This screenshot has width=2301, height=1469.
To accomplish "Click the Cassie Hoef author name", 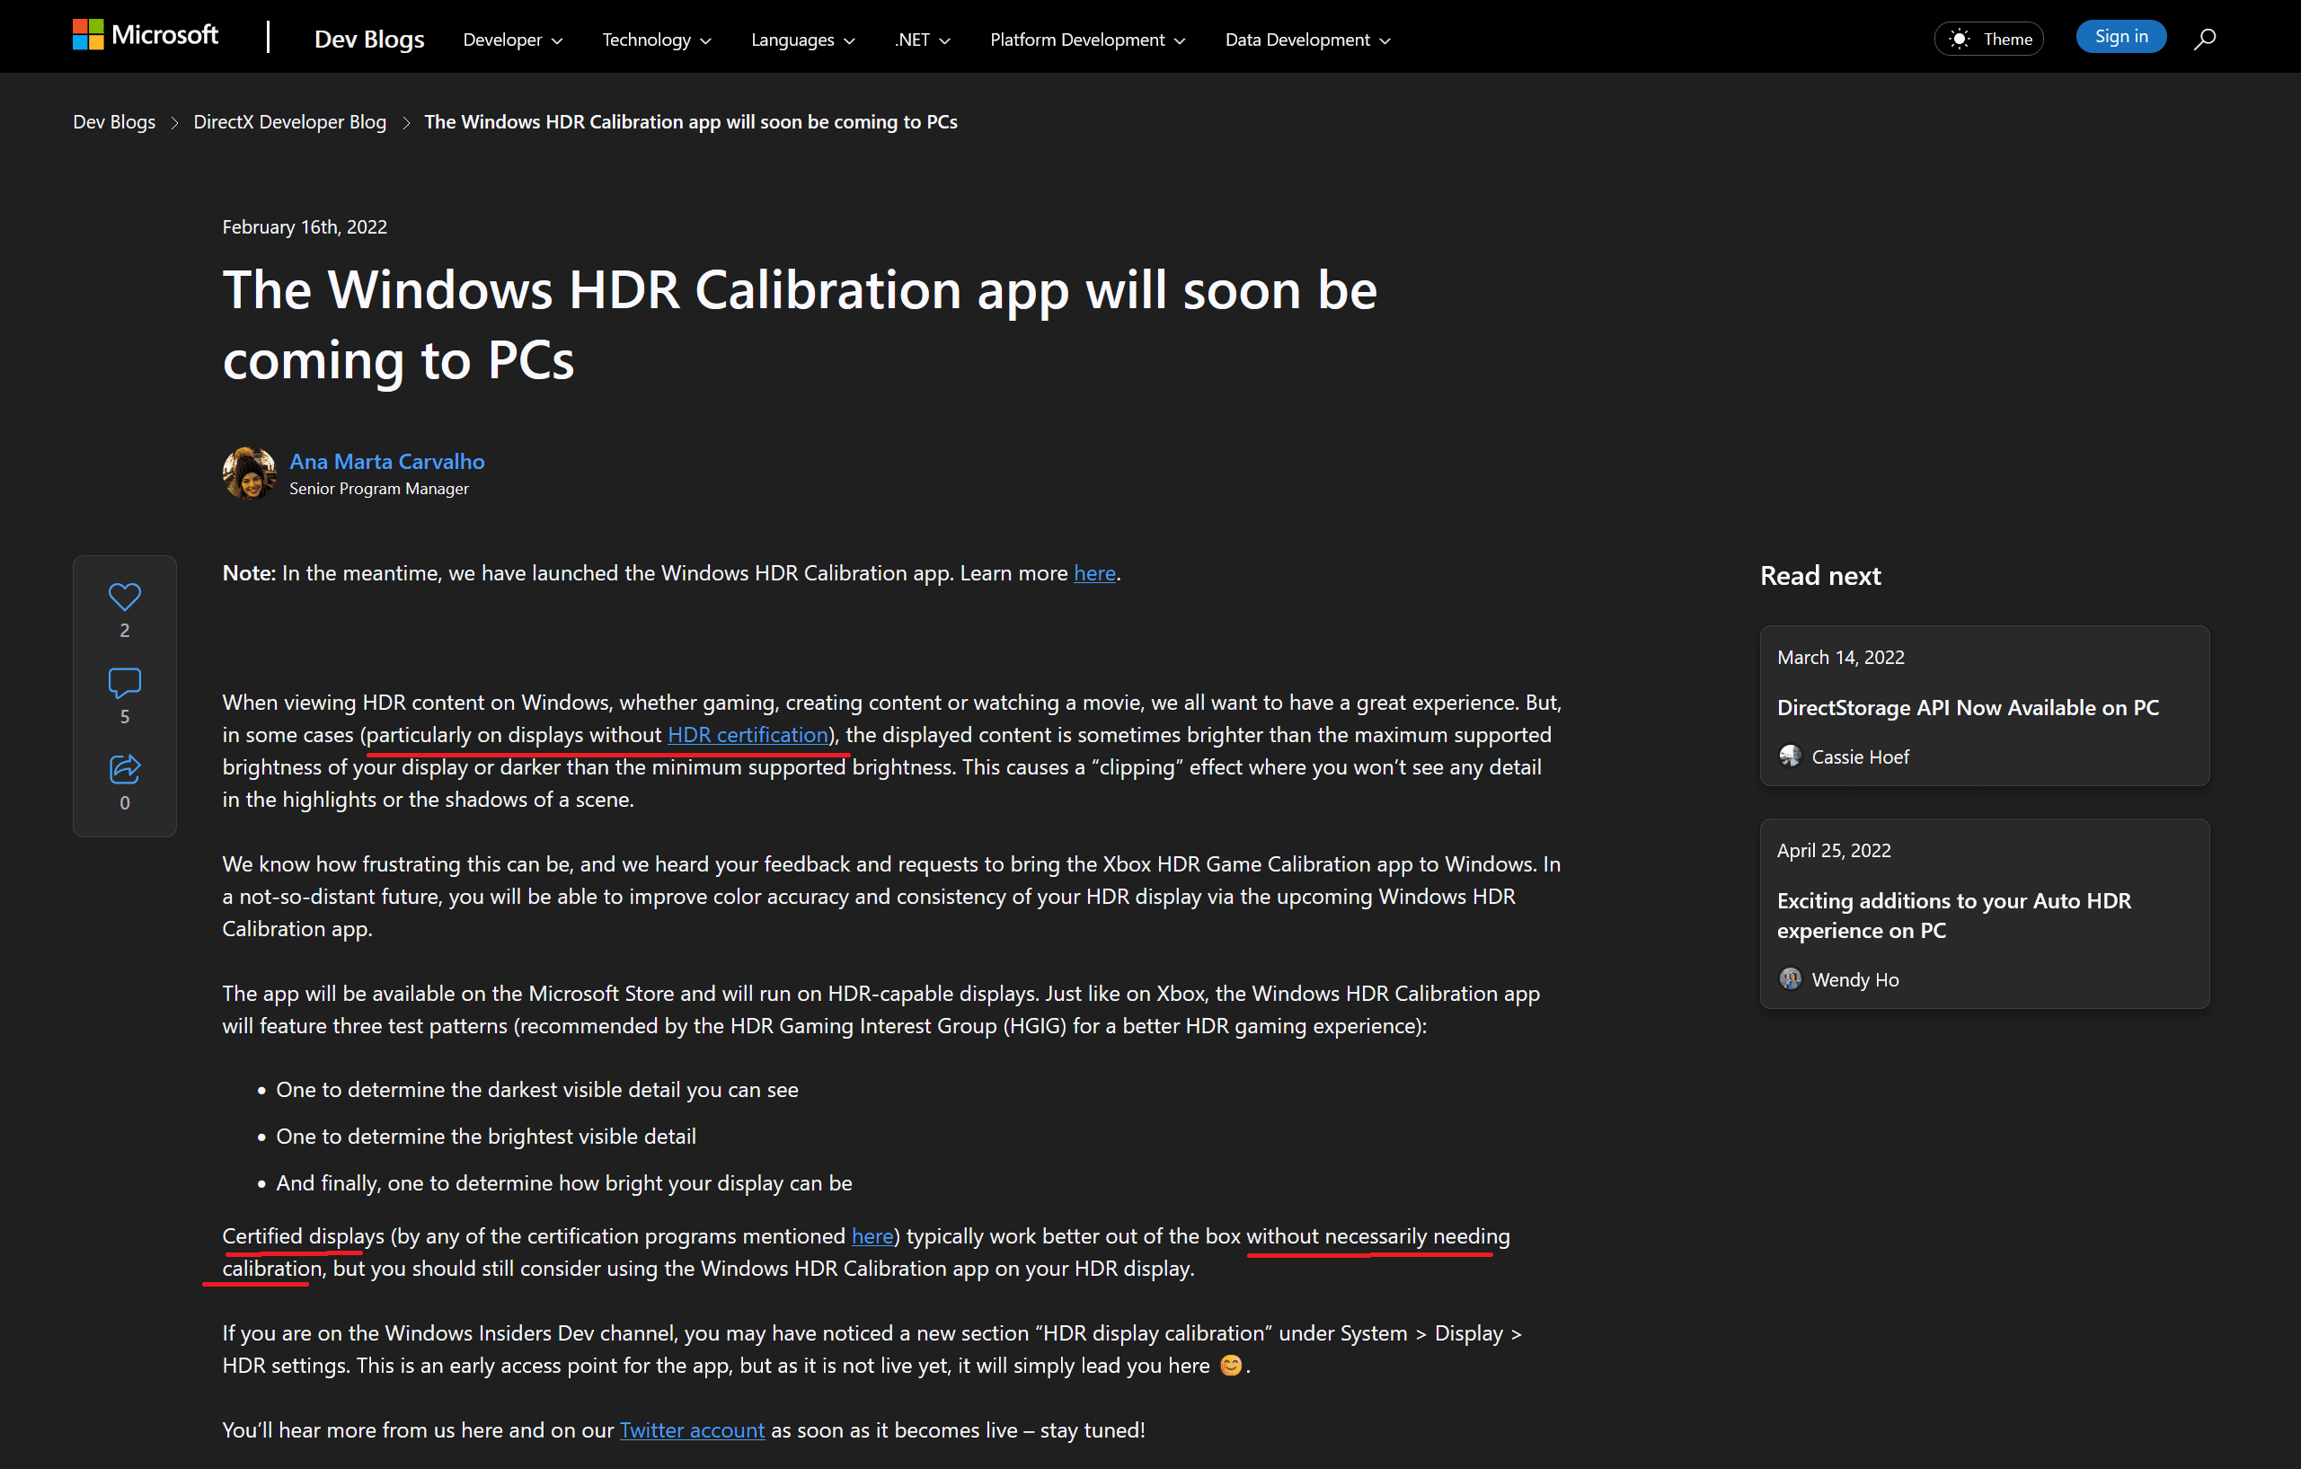I will [1860, 756].
